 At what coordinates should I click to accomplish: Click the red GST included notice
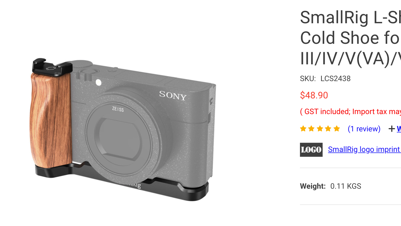point(350,112)
